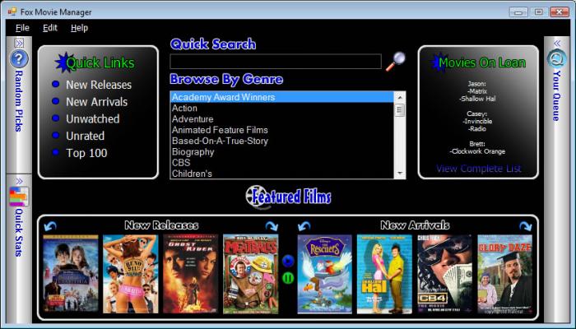Click the Your Queue round icon

556,58
